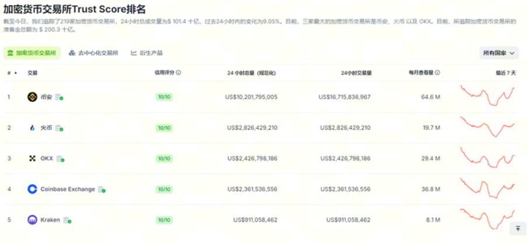Open the 所有国家 country dropdown
The height and width of the screenshot is (244, 529).
[x=499, y=53]
